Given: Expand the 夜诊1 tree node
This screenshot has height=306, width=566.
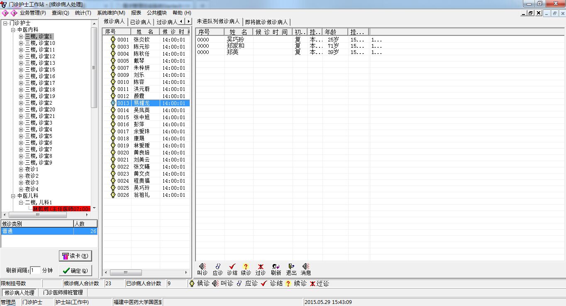Looking at the screenshot, I should pyautogui.click(x=21, y=169).
